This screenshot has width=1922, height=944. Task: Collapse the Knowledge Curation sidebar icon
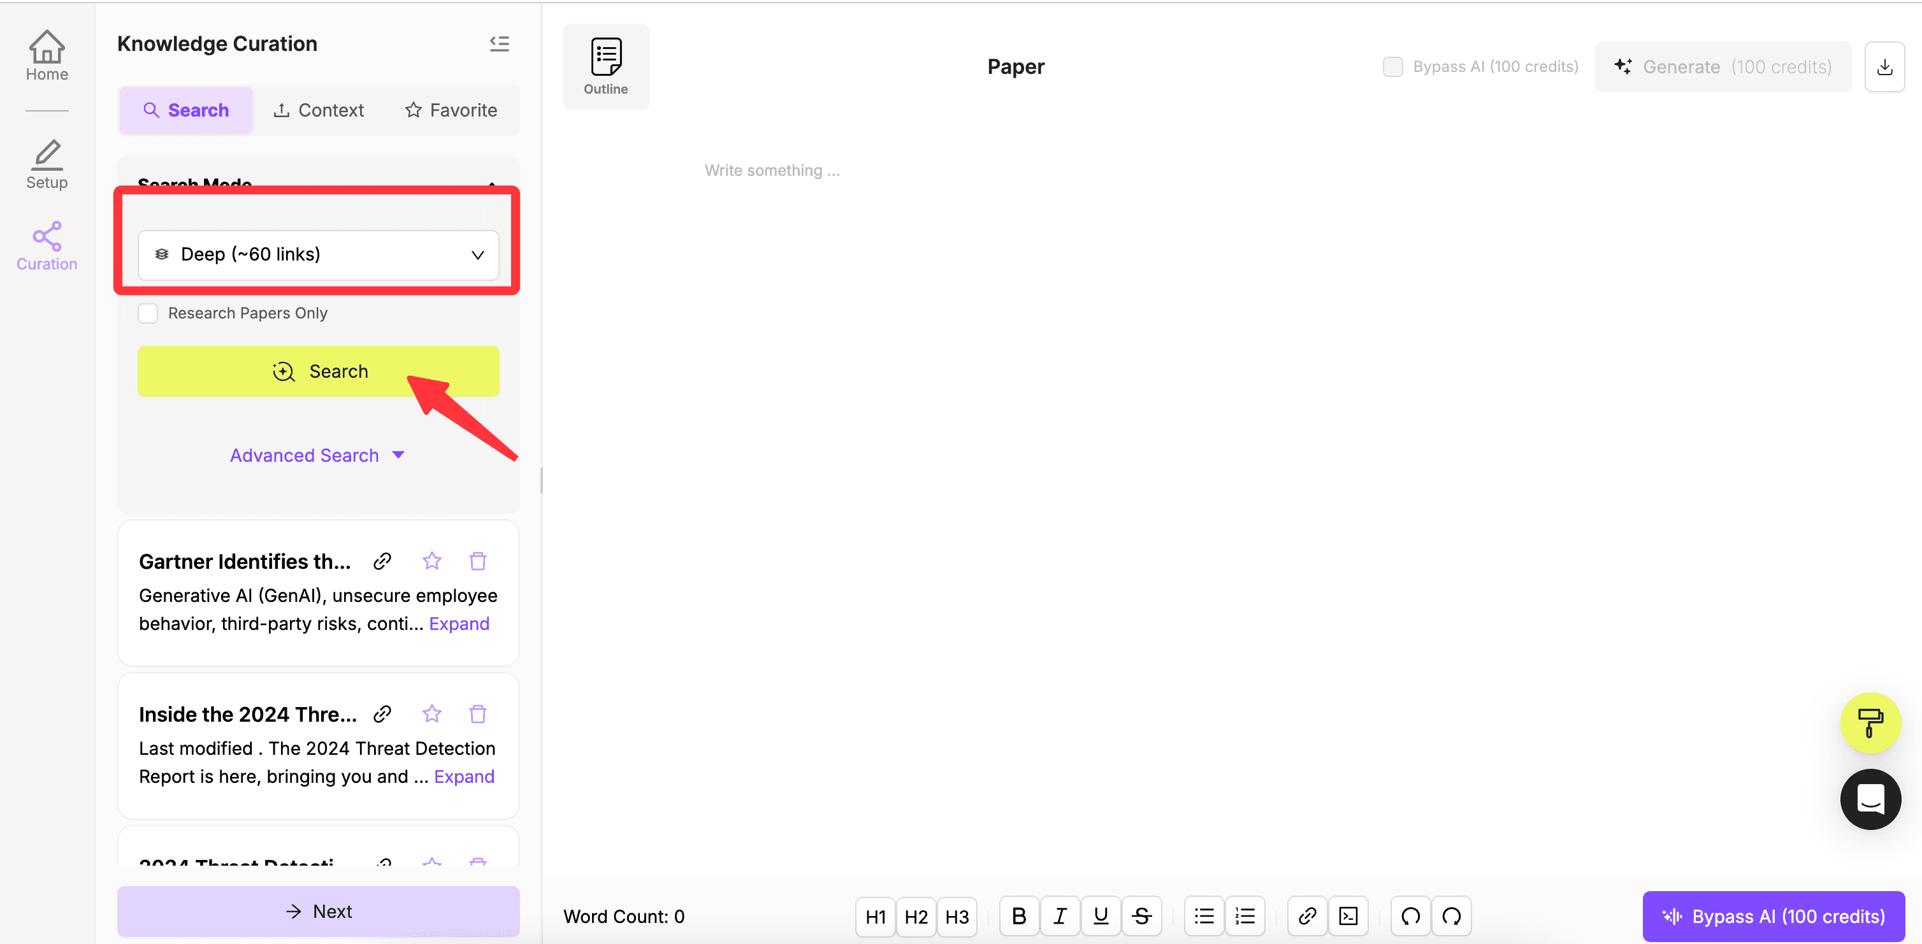(499, 43)
